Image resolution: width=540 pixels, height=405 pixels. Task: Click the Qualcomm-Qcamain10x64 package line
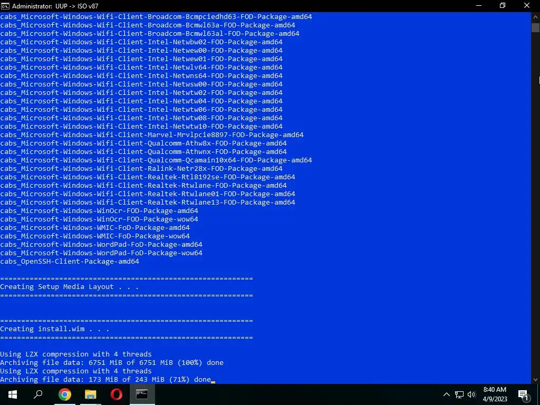pos(156,160)
